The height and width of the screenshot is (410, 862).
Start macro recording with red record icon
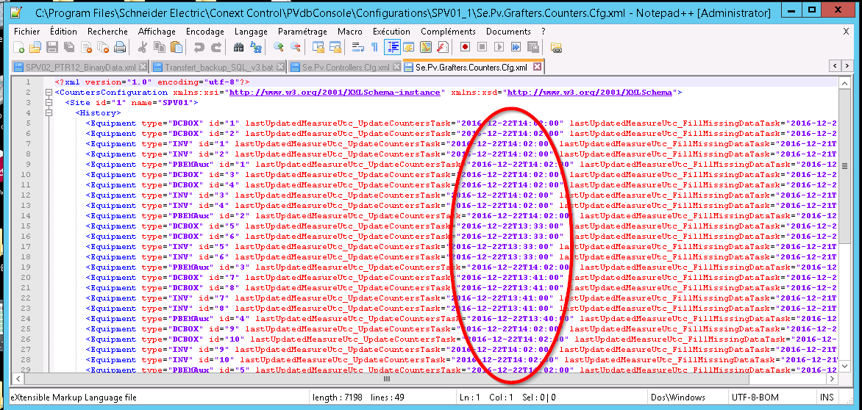pyautogui.click(x=466, y=48)
